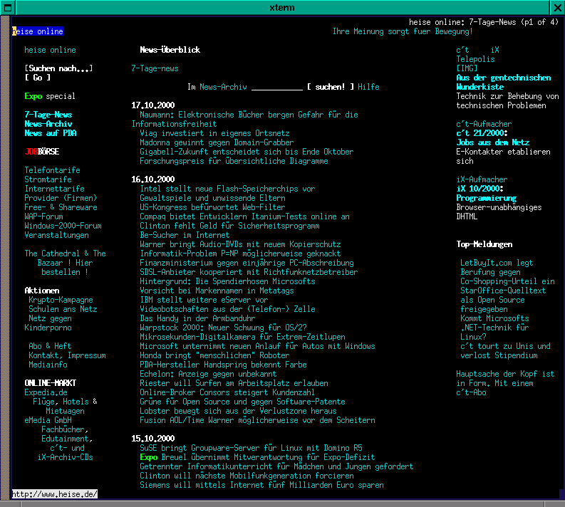
Task: Open "News auf PDA" in the sidebar
Action: (x=50, y=133)
